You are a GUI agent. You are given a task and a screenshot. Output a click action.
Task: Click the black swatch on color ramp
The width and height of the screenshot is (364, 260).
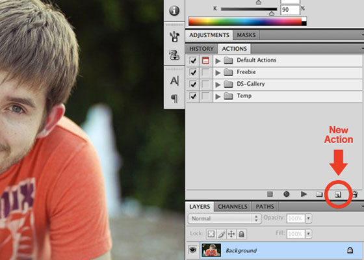304,23
